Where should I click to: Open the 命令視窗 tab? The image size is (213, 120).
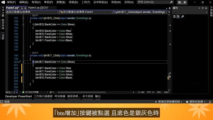(x=88, y=96)
